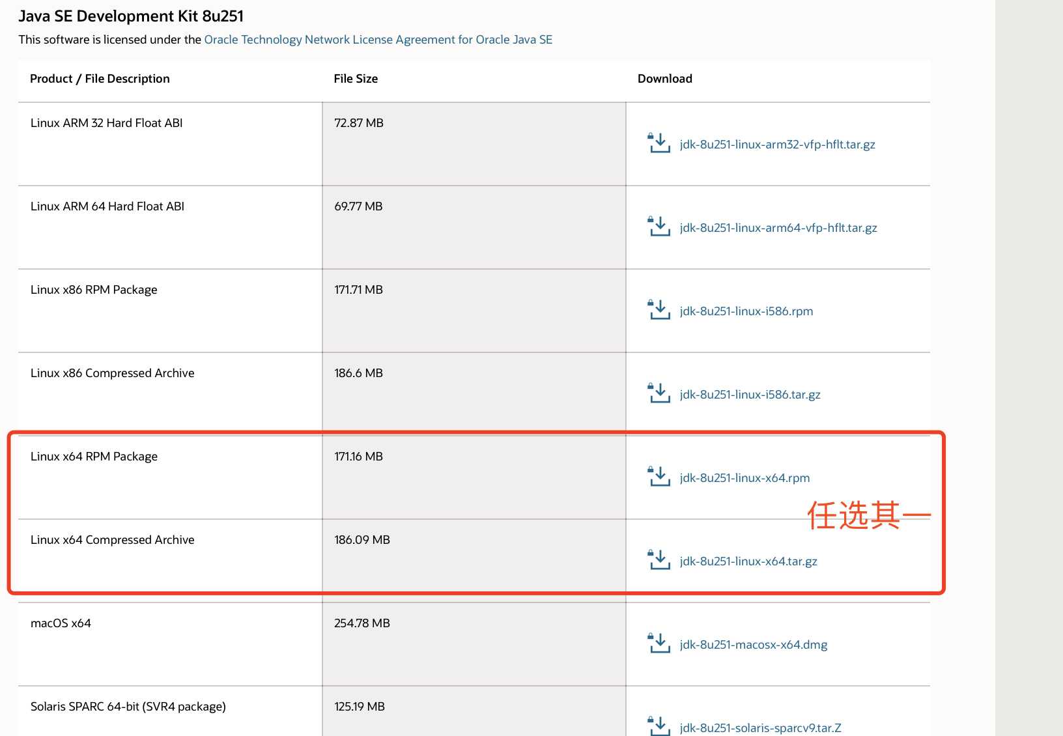The width and height of the screenshot is (1063, 736).
Task: Click download icon beside jdk-8u251-linux-x64.rpm
Action: coord(659,477)
